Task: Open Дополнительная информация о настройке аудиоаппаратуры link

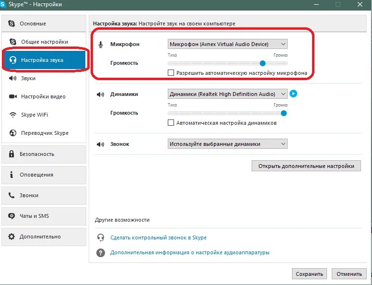Action: (190, 252)
